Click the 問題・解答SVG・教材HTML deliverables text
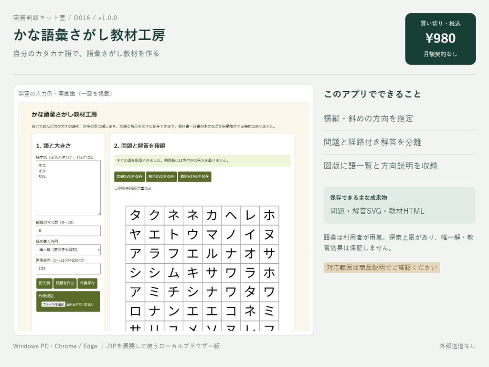This screenshot has height=367, width=489. coord(377,211)
